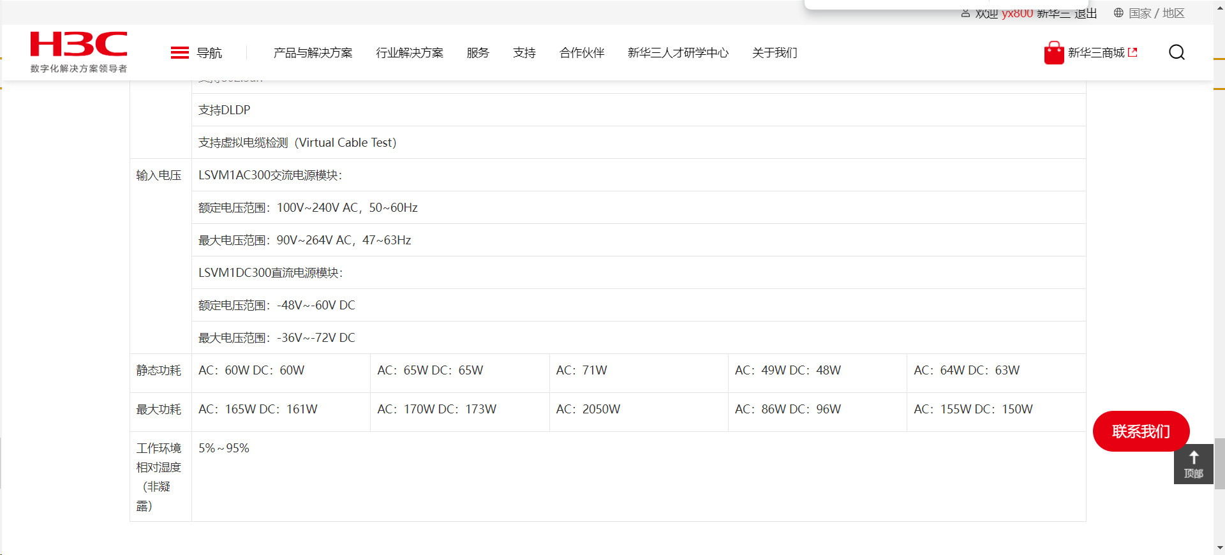
Task: Click the 联系我们 button
Action: click(x=1141, y=431)
